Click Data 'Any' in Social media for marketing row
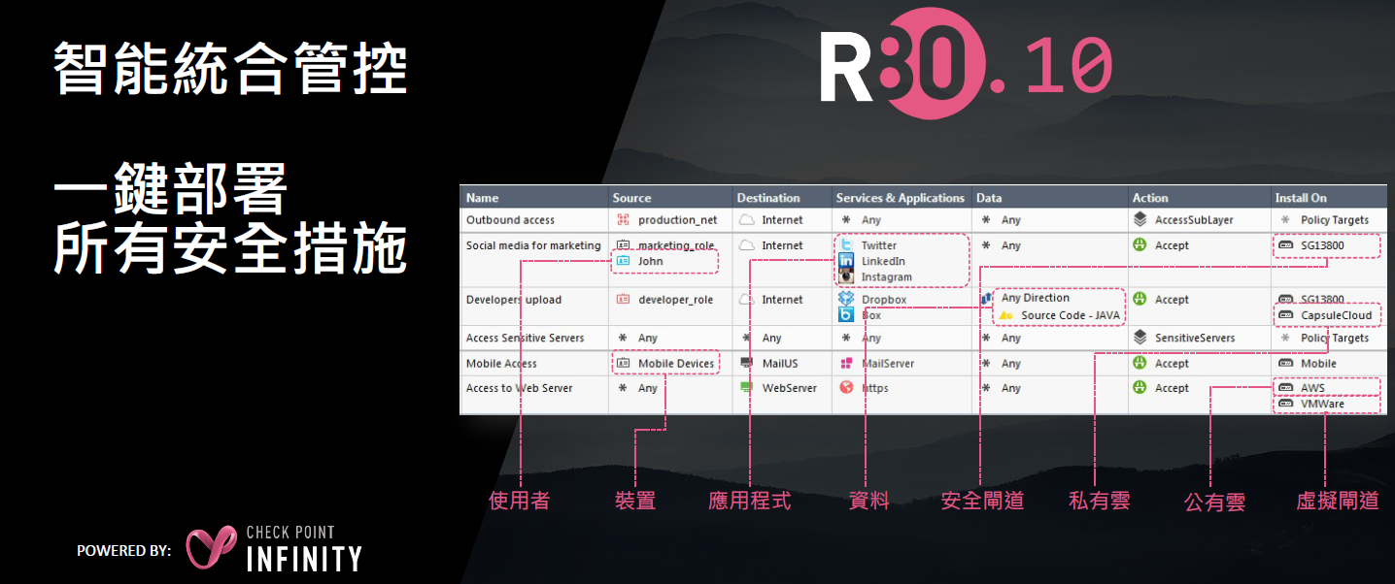 pos(1011,245)
